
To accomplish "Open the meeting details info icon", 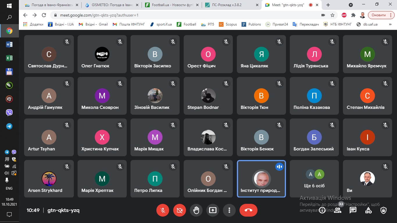I will (x=322, y=210).
